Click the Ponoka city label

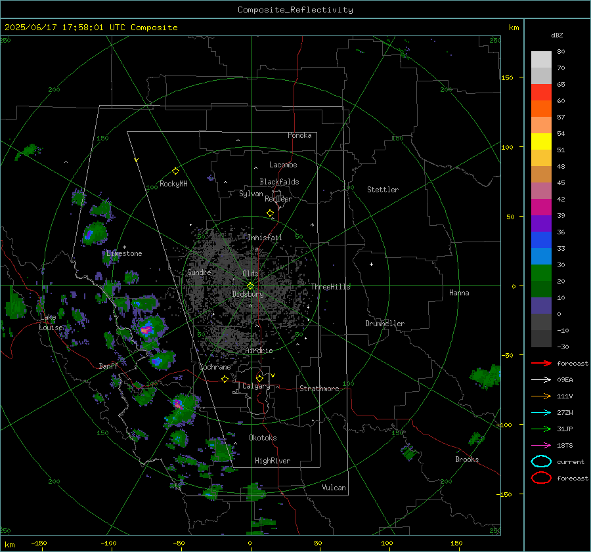pos(299,135)
